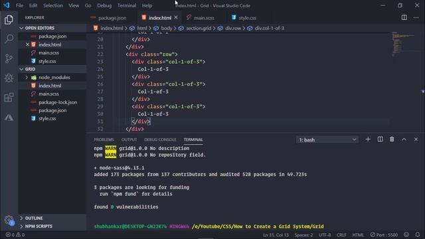Screen dimensions: 425x239
Task: Switch to the main.scss editor tab
Action: (204, 18)
